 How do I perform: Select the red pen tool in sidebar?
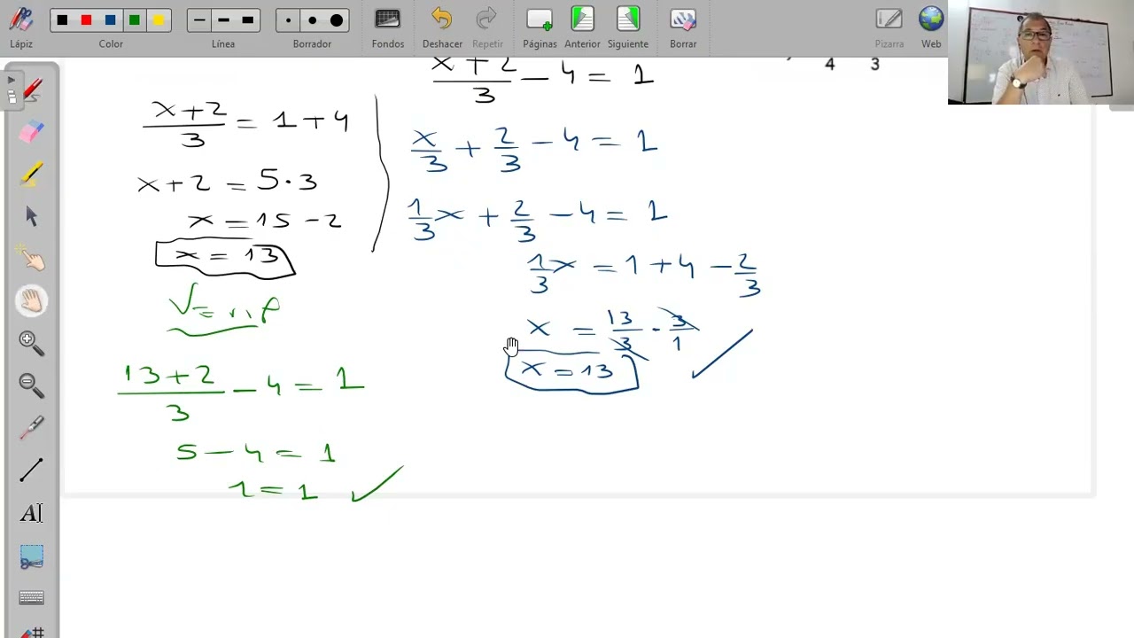tap(31, 89)
